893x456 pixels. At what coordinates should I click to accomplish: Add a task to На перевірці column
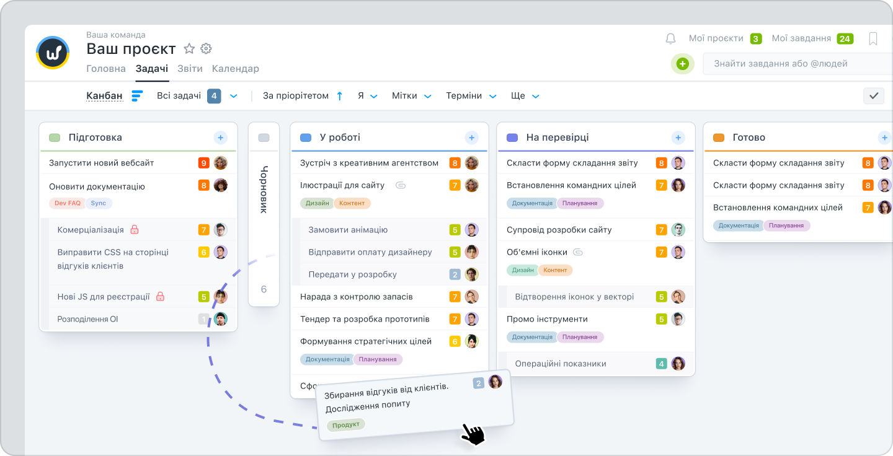pyautogui.click(x=678, y=138)
